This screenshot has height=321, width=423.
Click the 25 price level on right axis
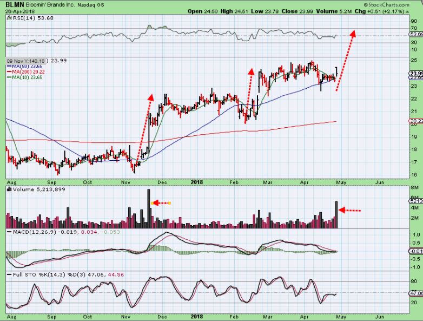414,60
